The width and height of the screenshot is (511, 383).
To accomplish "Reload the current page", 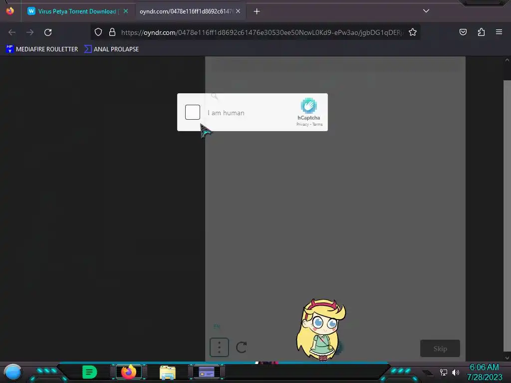I will (x=48, y=32).
